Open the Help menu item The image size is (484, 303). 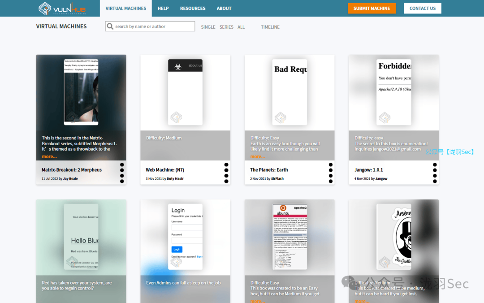(x=163, y=9)
